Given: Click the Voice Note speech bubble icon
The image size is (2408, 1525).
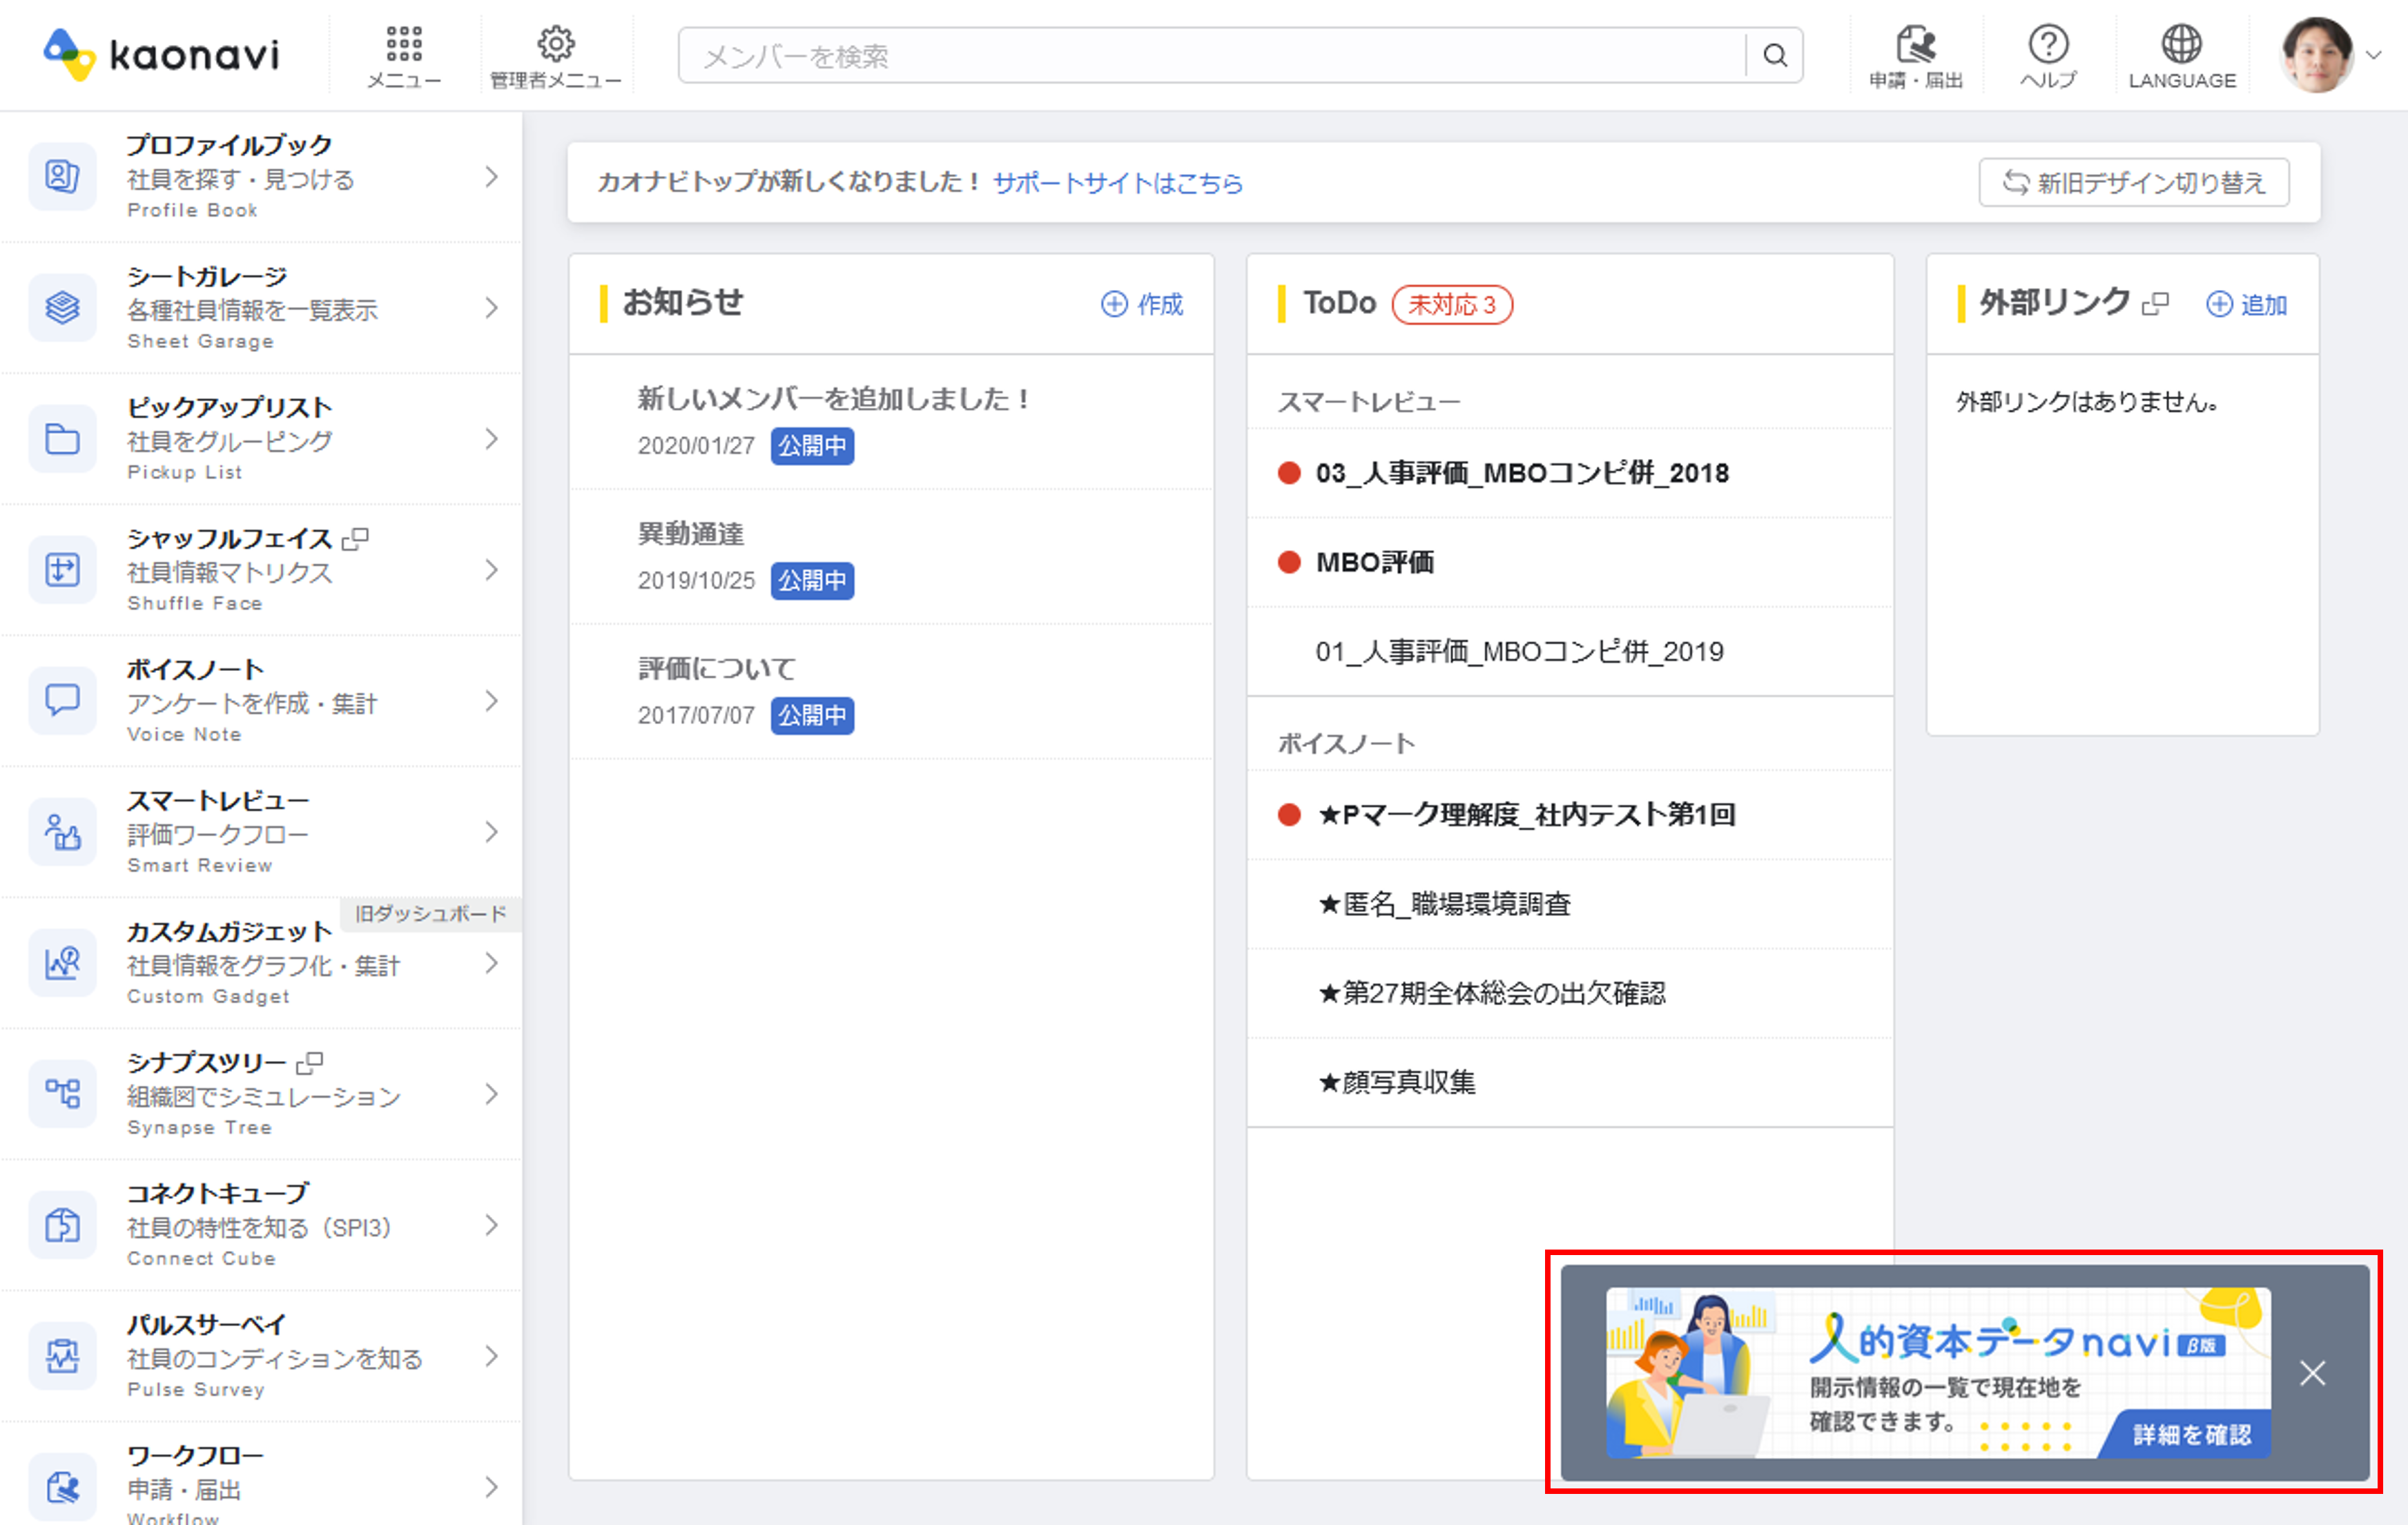Looking at the screenshot, I should pos(62,701).
